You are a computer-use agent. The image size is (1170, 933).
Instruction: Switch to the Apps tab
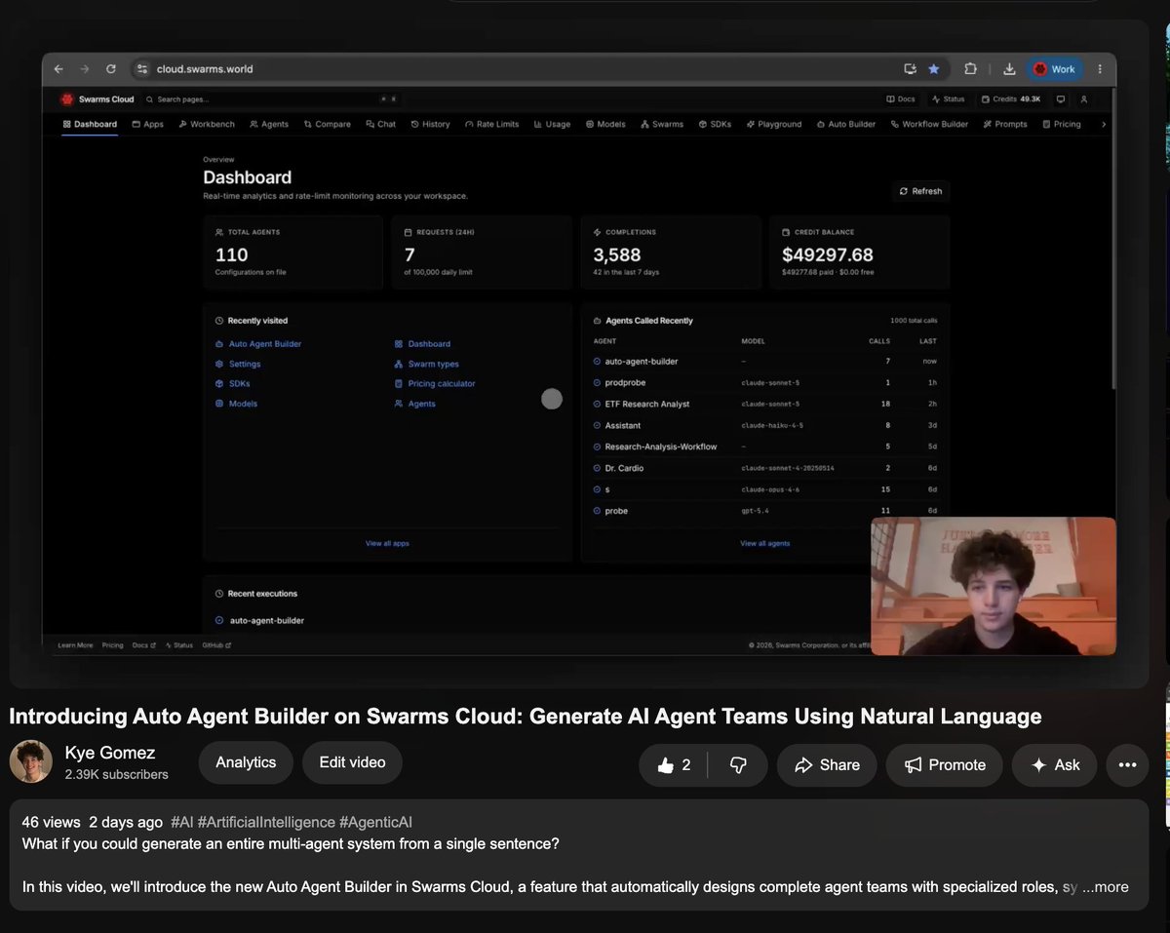coord(147,124)
